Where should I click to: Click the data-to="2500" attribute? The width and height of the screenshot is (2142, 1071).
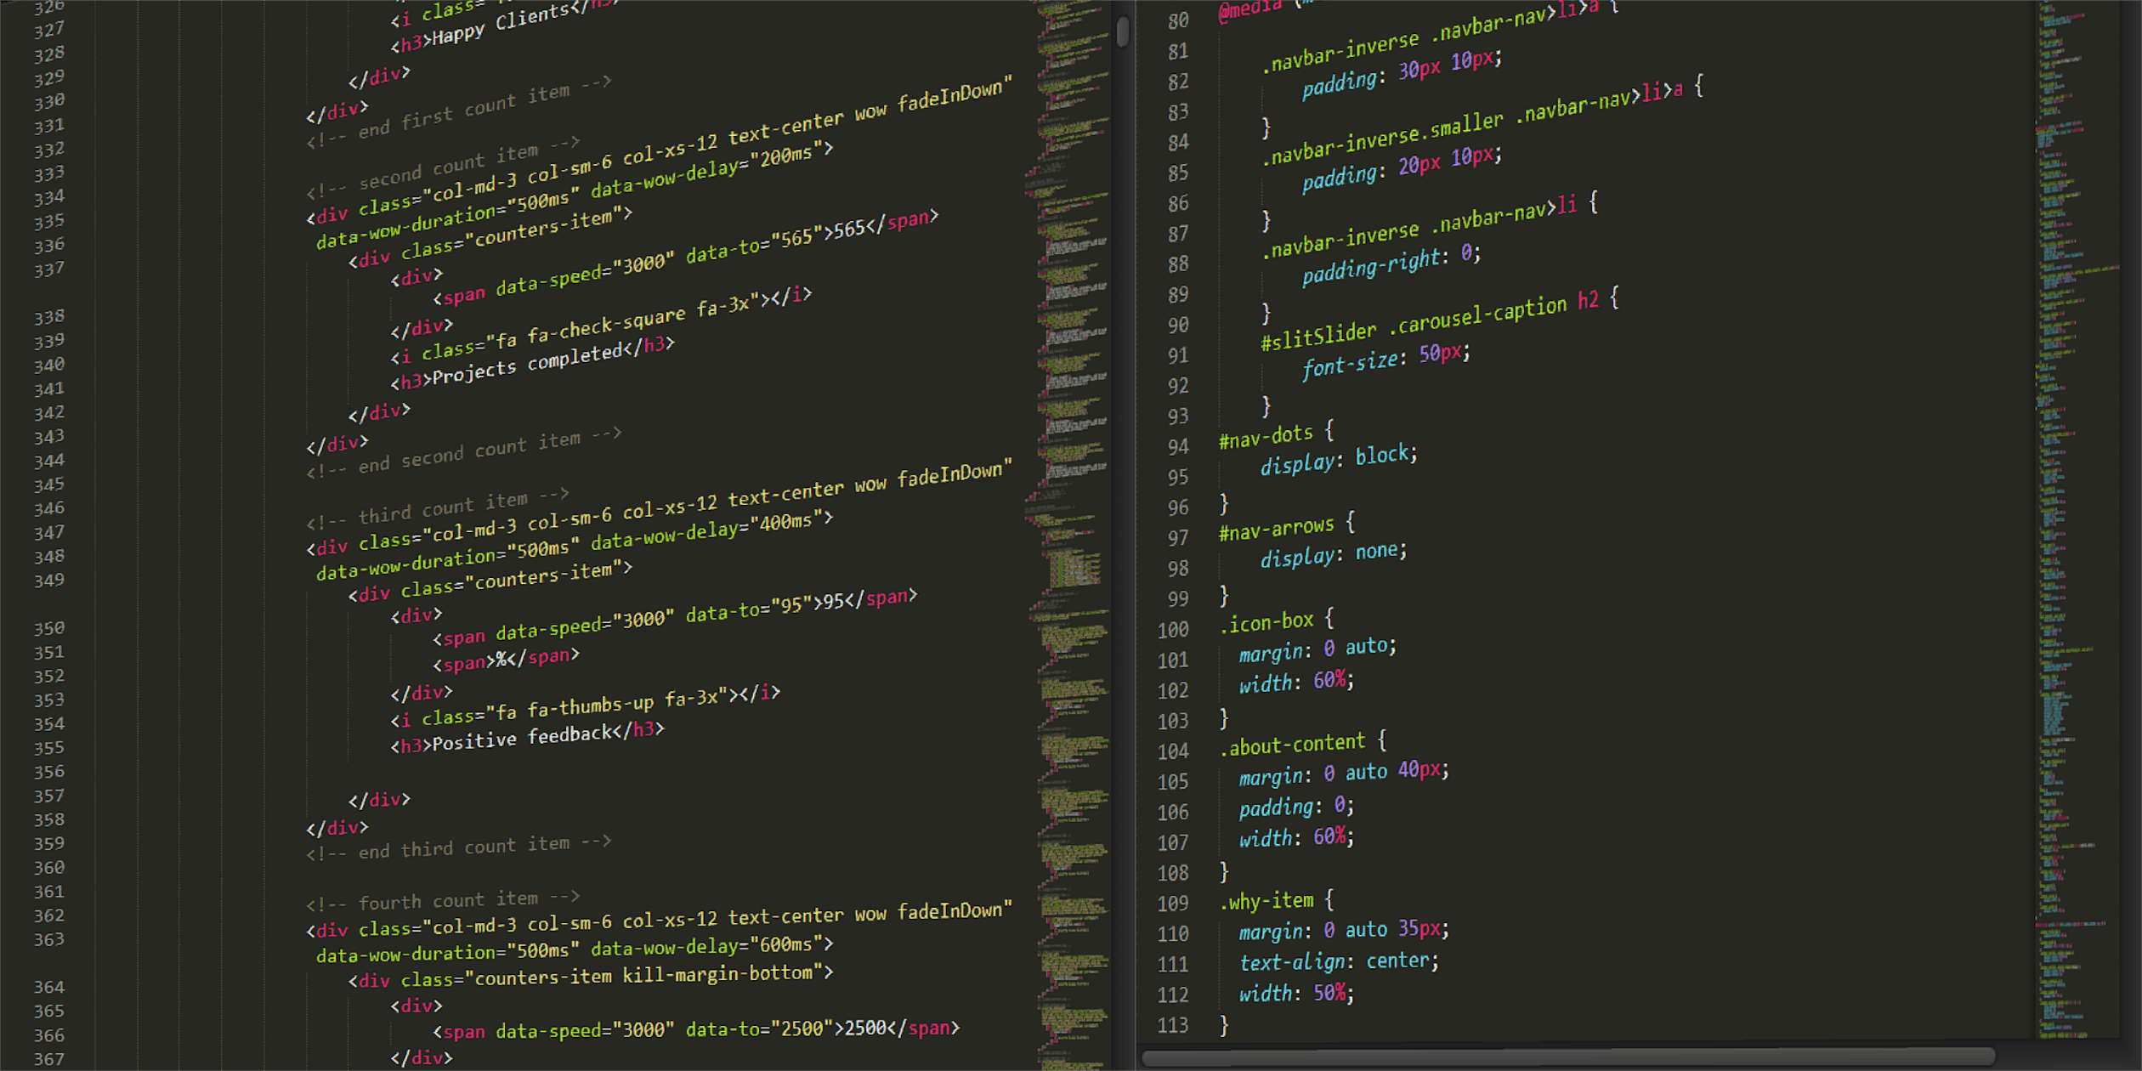(760, 1029)
